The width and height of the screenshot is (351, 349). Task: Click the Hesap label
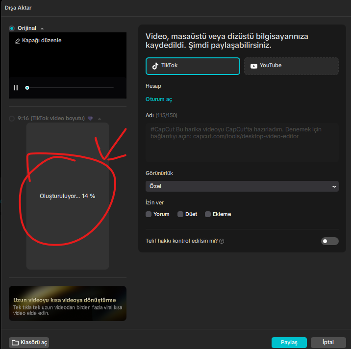(153, 86)
